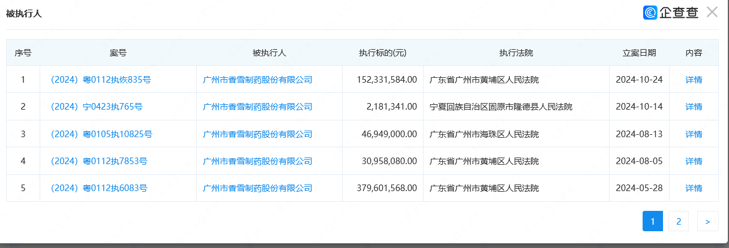Click the 被执行人 column header in table
Screen dimensions: 729x248
tap(269, 53)
